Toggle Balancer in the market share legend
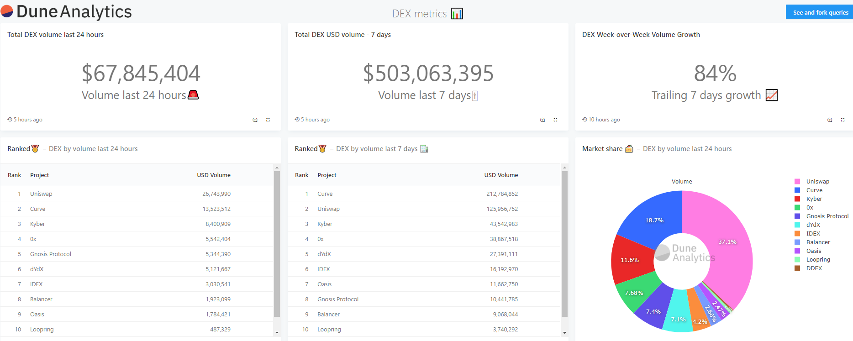 [x=818, y=242]
